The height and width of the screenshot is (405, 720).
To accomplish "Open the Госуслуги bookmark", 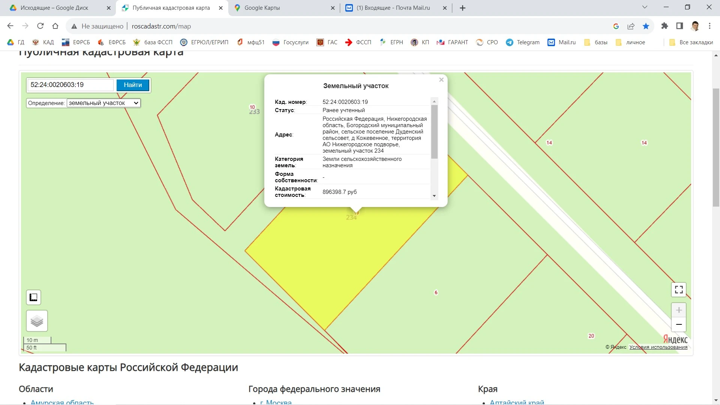I will [x=291, y=42].
